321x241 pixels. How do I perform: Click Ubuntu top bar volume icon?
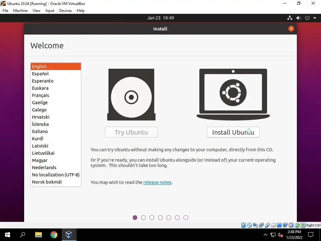tap(299, 18)
